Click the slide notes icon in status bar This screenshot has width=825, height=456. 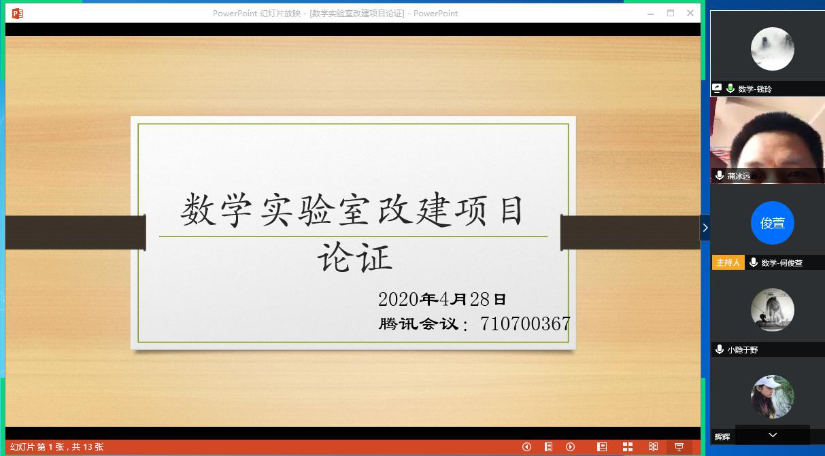(549, 447)
